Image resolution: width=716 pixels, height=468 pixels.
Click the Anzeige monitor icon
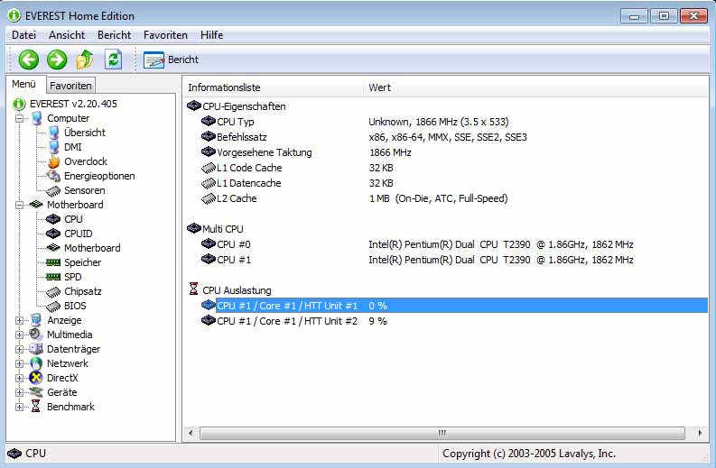[x=36, y=320]
